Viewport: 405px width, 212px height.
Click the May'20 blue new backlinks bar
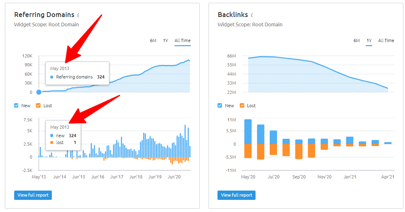click(248, 131)
